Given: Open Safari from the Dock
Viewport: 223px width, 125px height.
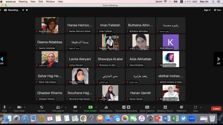Looking at the screenshot, I should coord(25,118).
